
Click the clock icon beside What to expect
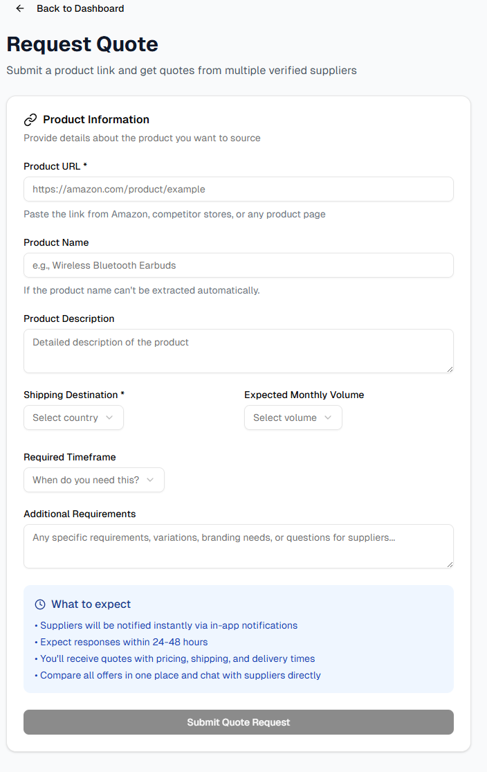click(40, 604)
